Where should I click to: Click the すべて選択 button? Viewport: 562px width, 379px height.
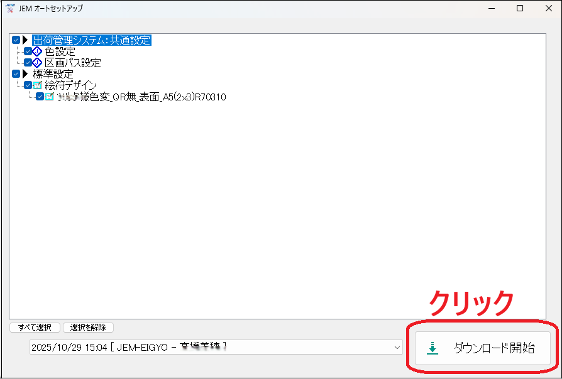click(x=35, y=328)
